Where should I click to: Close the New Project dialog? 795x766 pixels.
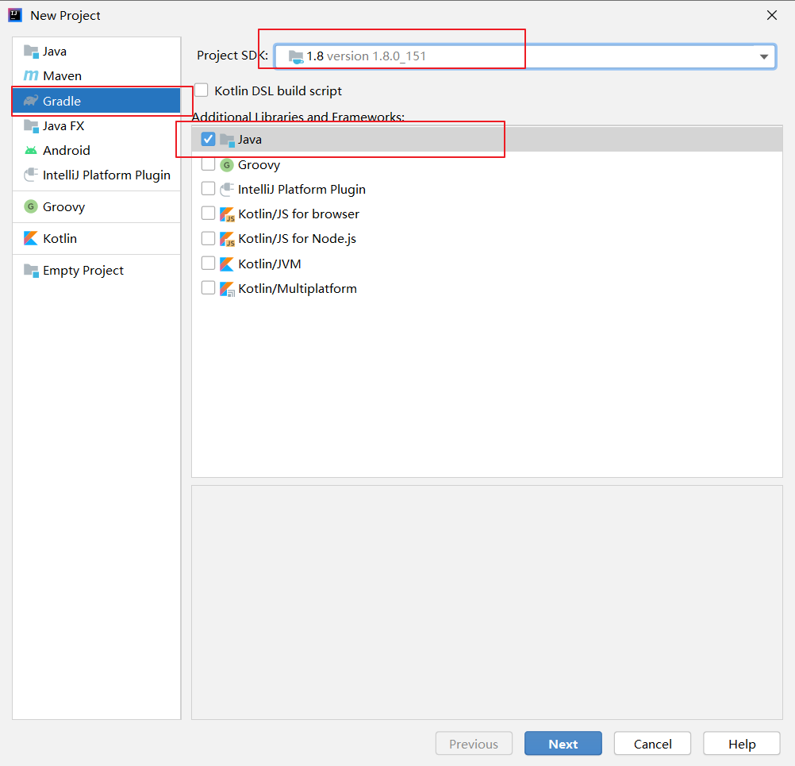[x=772, y=15]
